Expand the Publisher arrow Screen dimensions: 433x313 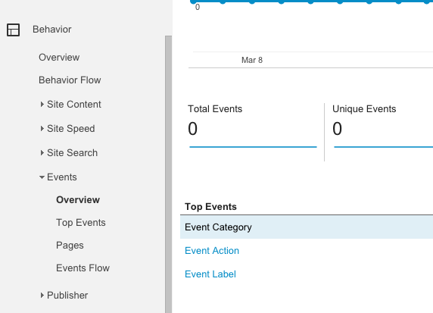point(42,296)
